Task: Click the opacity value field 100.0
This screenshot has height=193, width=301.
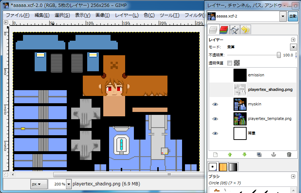Action: click(x=288, y=55)
